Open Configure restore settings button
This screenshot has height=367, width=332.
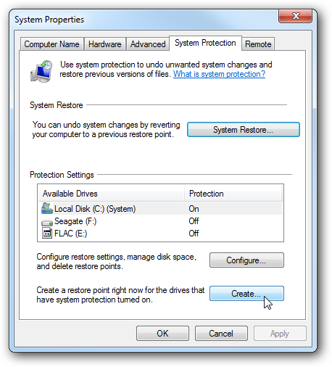[x=246, y=260]
